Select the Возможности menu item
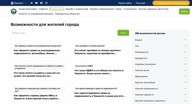Image resolution: width=192 pixels, height=104 pixels. coord(57,9)
